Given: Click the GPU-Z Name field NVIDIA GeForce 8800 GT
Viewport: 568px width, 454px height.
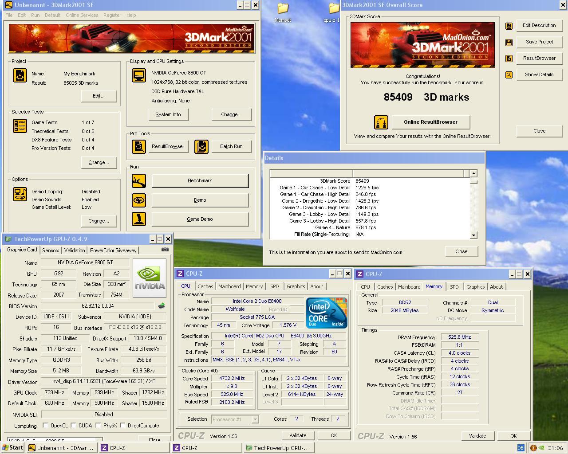Looking at the screenshot, I should (x=85, y=262).
